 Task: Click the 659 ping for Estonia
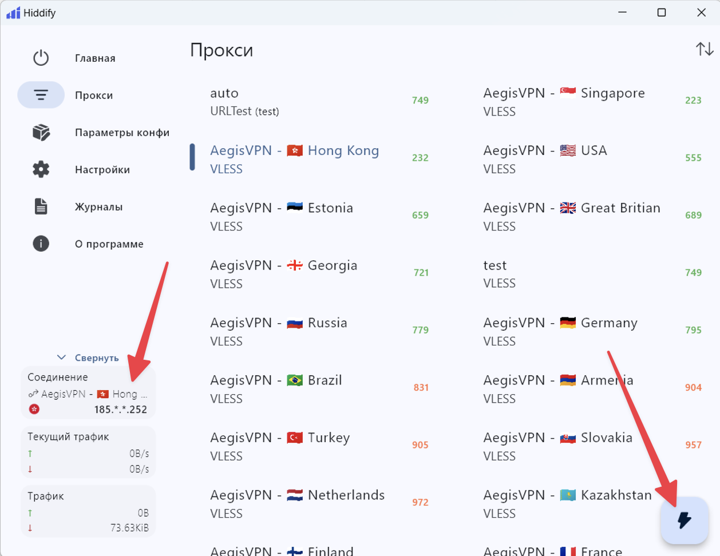(420, 216)
